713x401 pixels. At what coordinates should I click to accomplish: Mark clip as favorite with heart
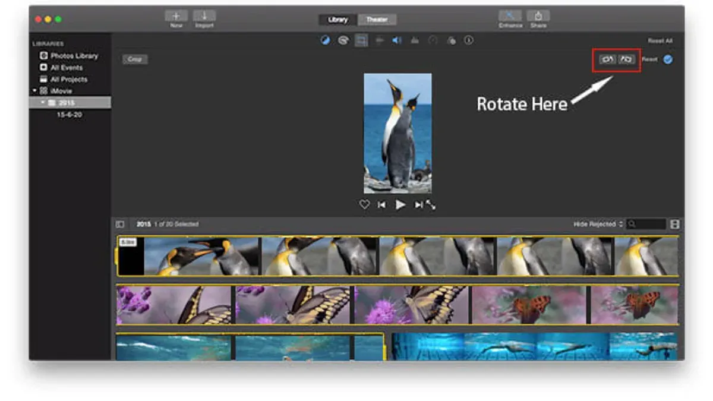[x=364, y=204]
